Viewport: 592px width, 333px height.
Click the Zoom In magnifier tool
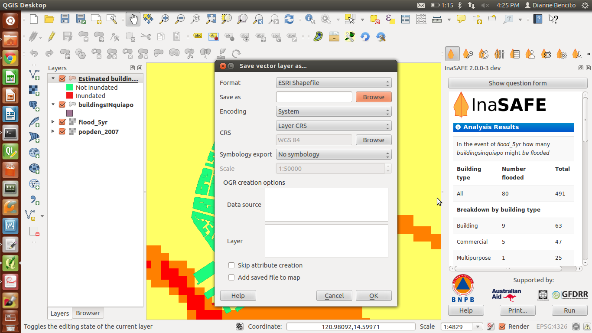tap(164, 19)
